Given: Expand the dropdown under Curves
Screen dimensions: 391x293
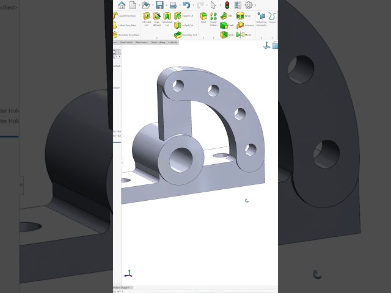Looking at the screenshot, I should [x=272, y=38].
